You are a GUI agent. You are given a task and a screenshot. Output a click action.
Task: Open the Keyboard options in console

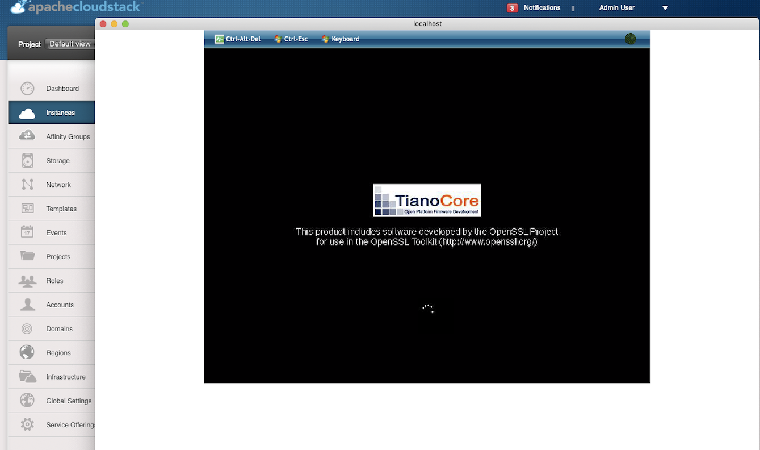pyautogui.click(x=341, y=39)
